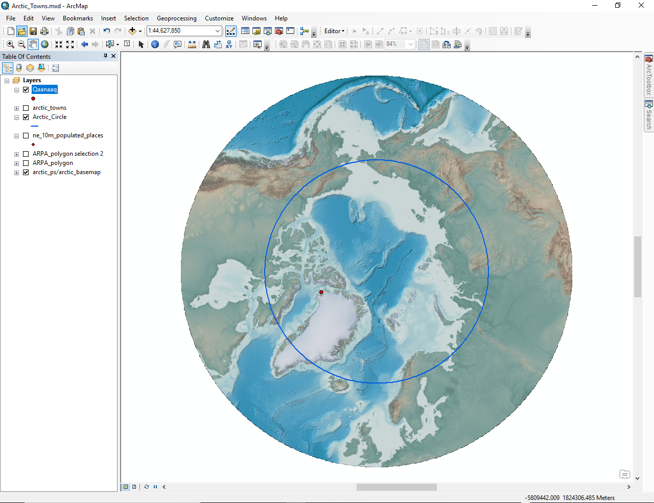The image size is (654, 503).
Task: Click the Go To XY icon
Action: point(229,44)
